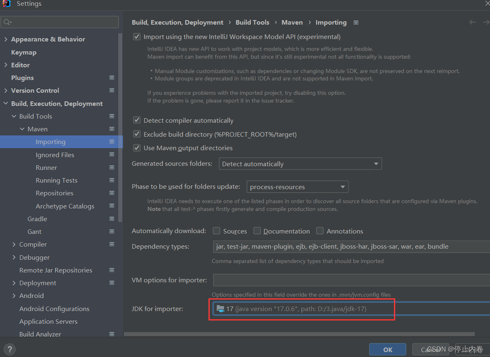Select Archetype Catalogs item

coord(65,206)
